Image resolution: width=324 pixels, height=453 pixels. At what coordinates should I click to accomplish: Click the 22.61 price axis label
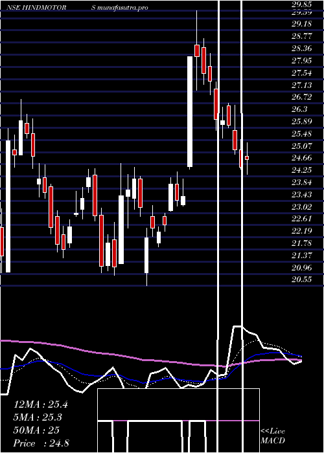302,219
